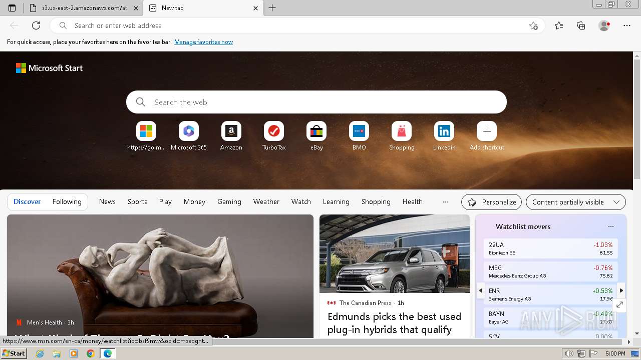The height and width of the screenshot is (360, 641).
Task: Select the ENR Siemens Energy stock row
Action: click(x=551, y=294)
